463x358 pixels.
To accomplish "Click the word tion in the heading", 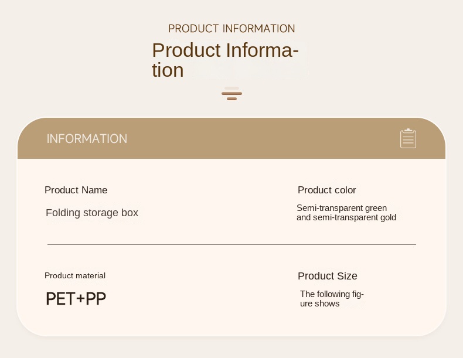I will tap(168, 70).
